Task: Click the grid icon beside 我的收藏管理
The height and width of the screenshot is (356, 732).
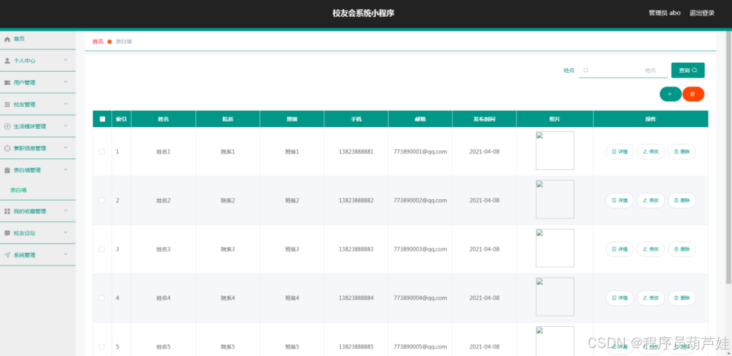Action: point(7,211)
